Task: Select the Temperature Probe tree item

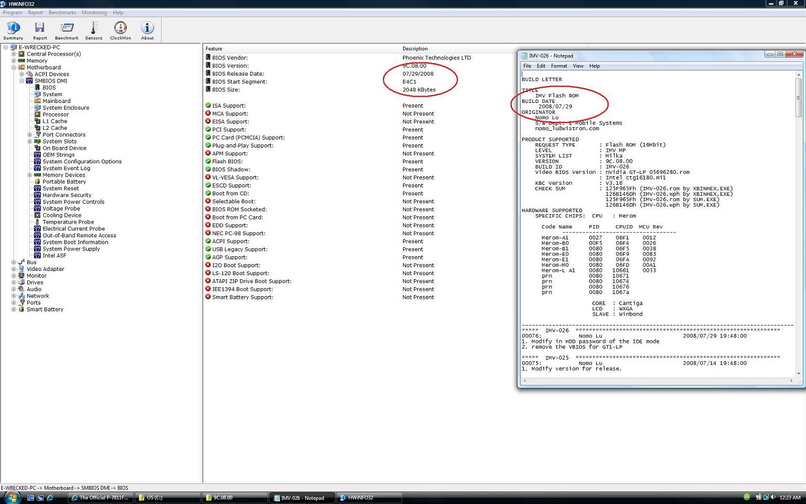Action: [68, 222]
